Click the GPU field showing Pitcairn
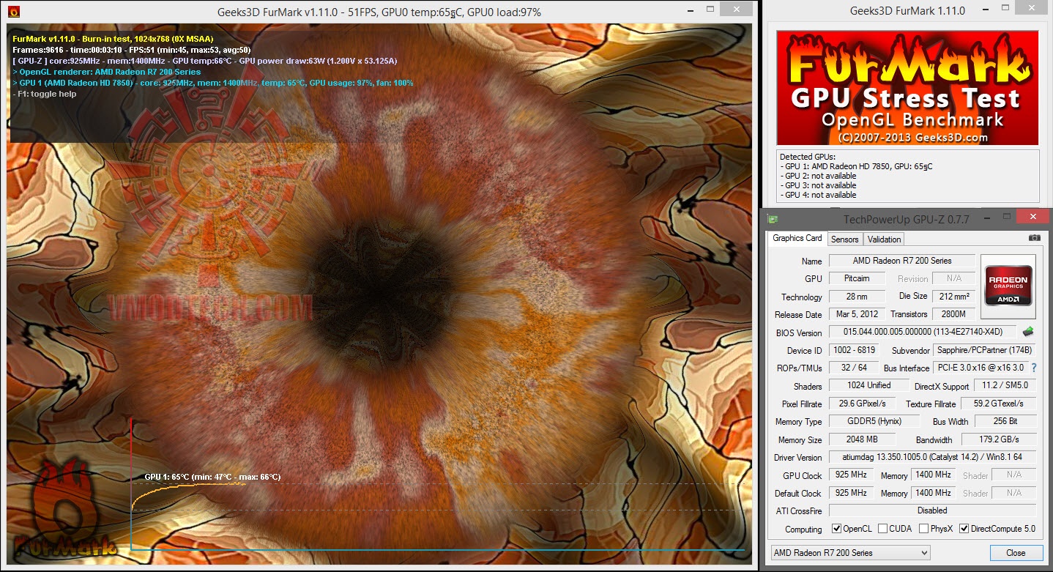Screen dimensions: 1053x572 (x=857, y=278)
